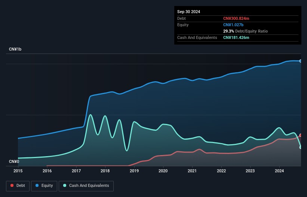Click the 2019 x-axis label
This screenshot has height=197, width=307.
pyautogui.click(x=134, y=171)
